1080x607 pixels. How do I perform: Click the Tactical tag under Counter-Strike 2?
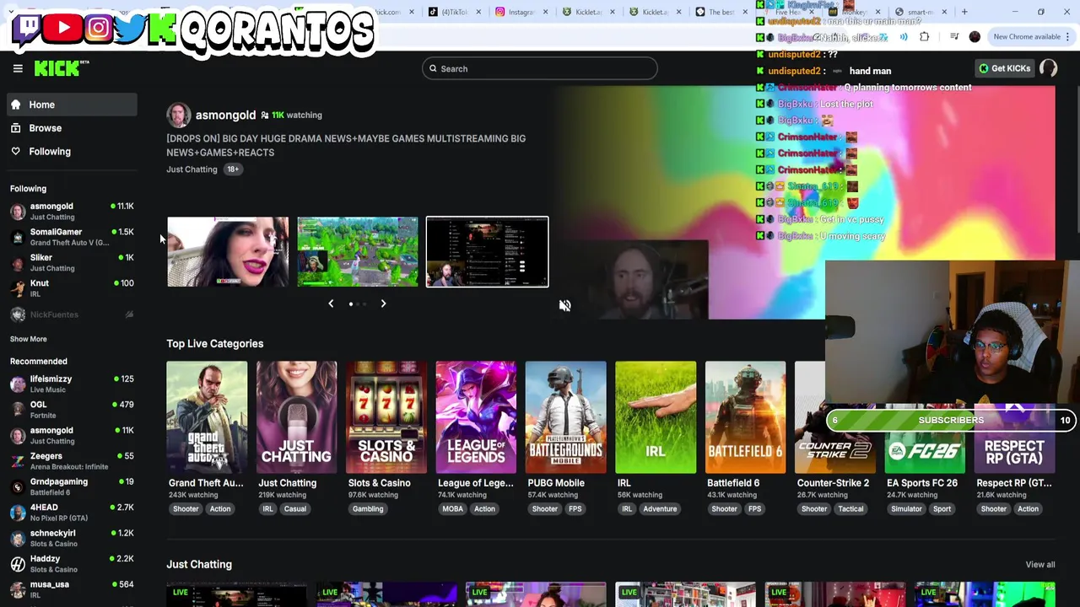coord(850,509)
